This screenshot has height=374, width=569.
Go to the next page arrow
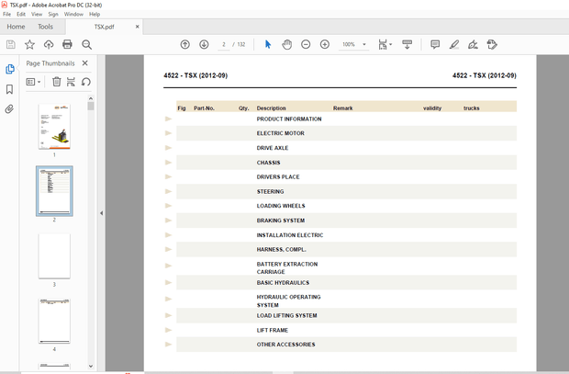[x=204, y=45]
